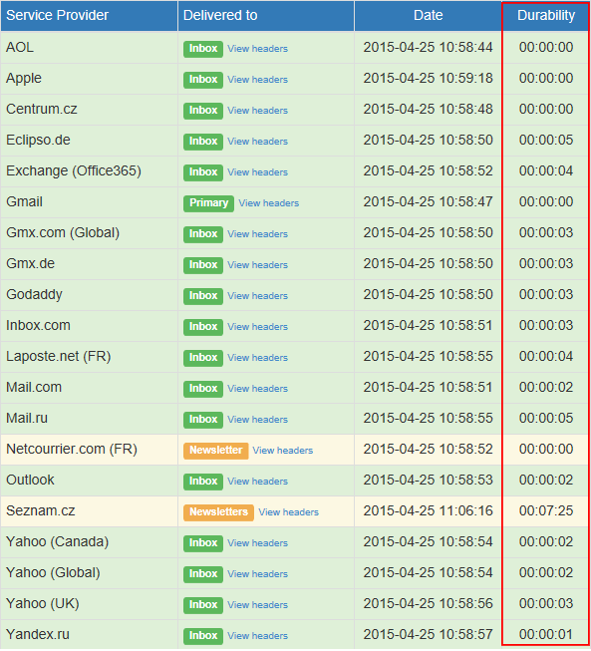Screen dimensions: 591x651
Task: View headers for Godaddy
Action: point(257,296)
